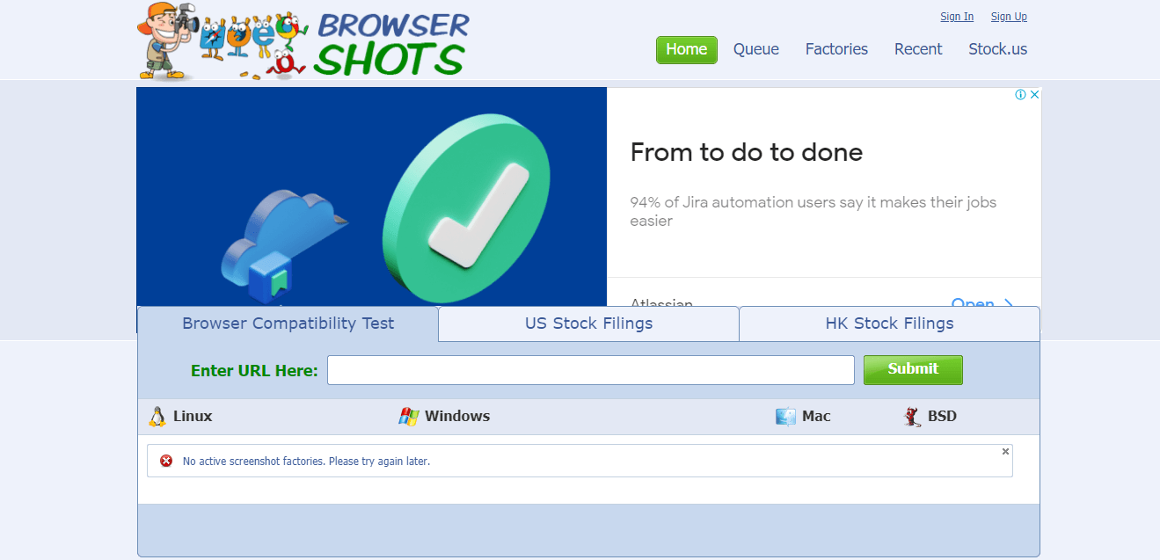The height and width of the screenshot is (560, 1160).
Task: Click the 'No active screenshot factories' message text
Action: [306, 461]
